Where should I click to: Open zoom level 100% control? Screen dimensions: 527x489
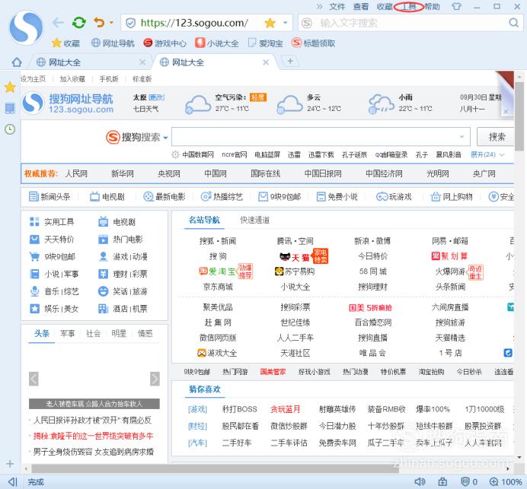tap(506, 482)
